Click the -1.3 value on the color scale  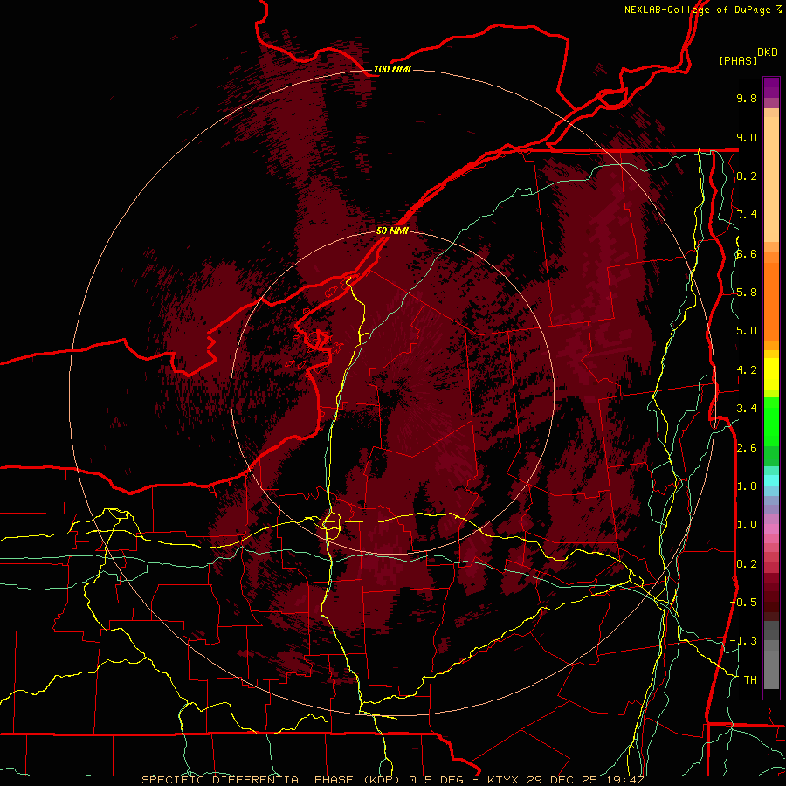[744, 641]
